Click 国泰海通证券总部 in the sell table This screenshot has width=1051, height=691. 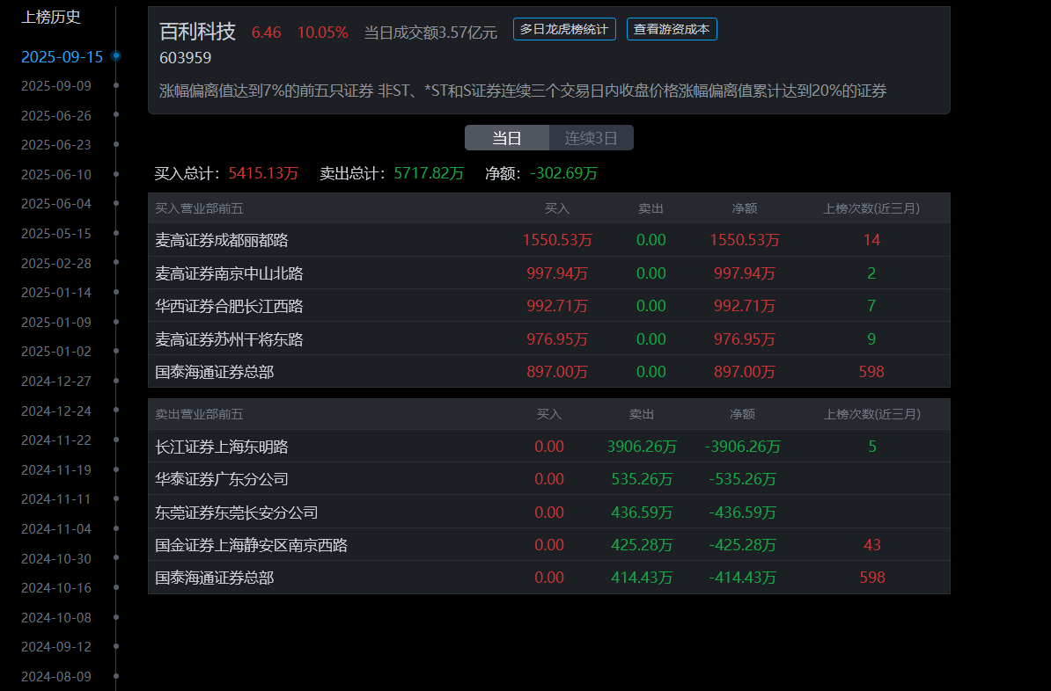click(215, 578)
